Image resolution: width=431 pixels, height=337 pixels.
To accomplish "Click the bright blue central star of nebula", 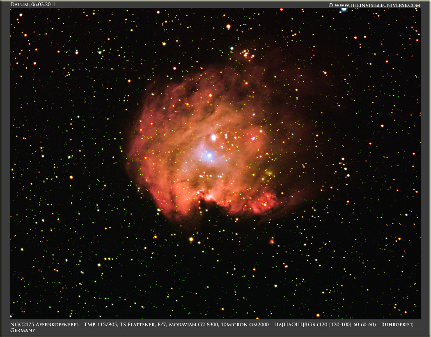I will [209, 155].
